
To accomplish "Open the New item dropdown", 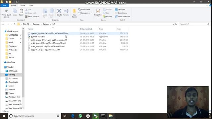I will click(x=84, y=10).
